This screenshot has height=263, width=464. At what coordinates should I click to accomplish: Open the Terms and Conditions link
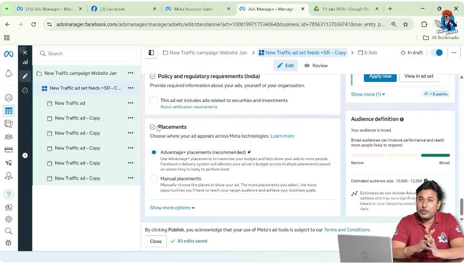(x=347, y=230)
